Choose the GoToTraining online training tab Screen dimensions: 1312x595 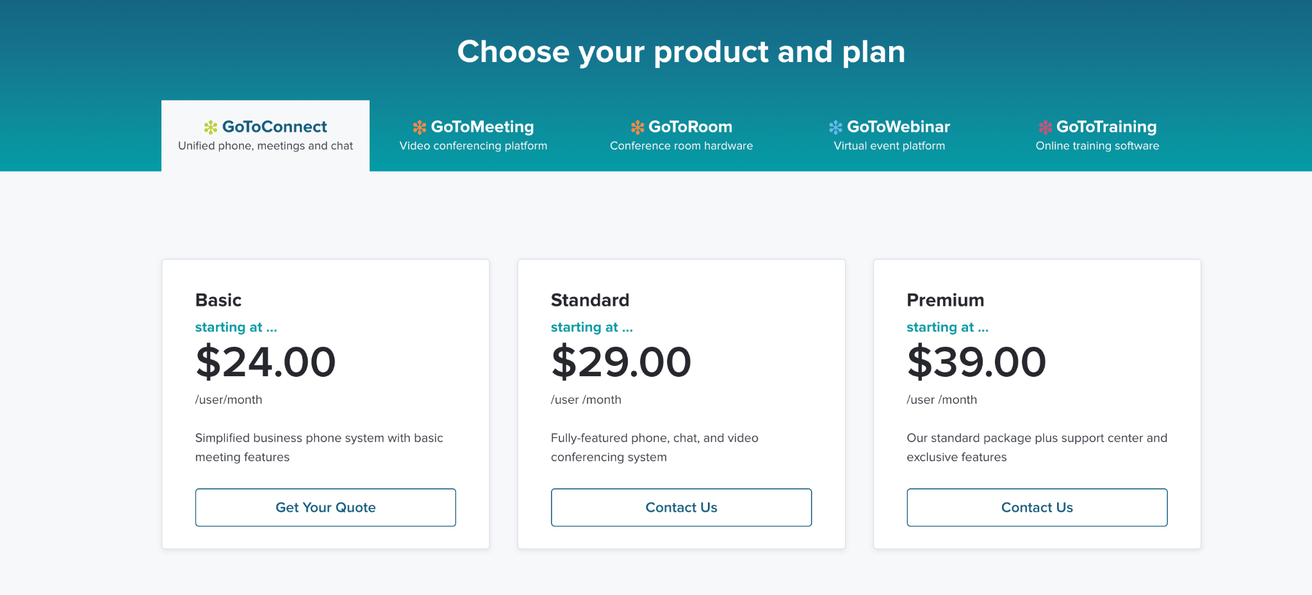click(x=1097, y=136)
